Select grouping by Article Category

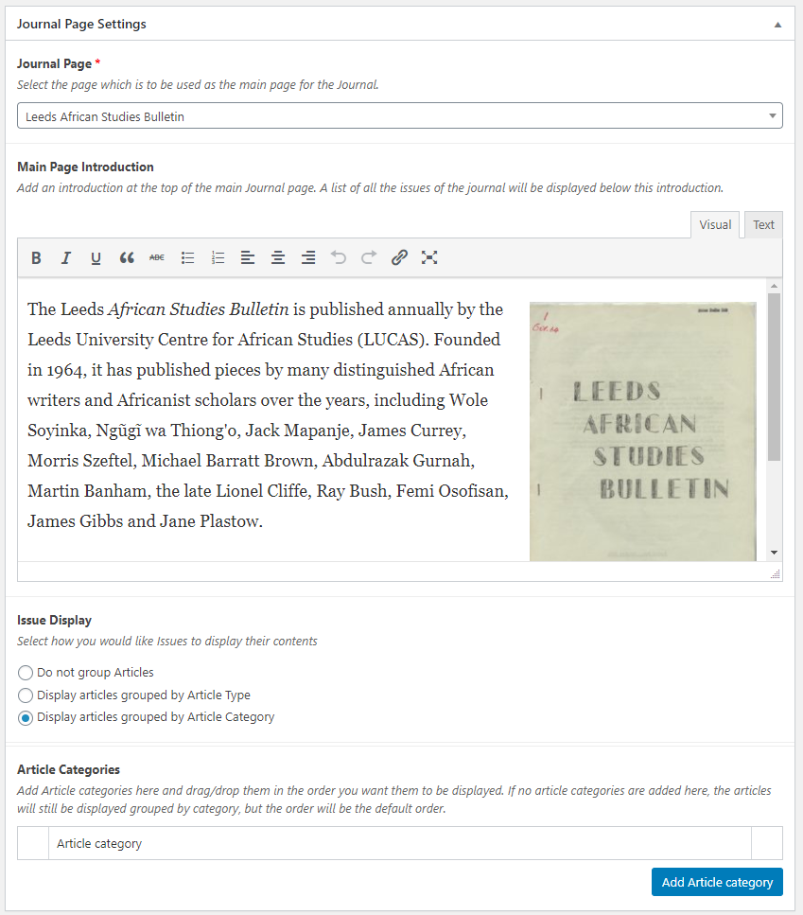26,718
